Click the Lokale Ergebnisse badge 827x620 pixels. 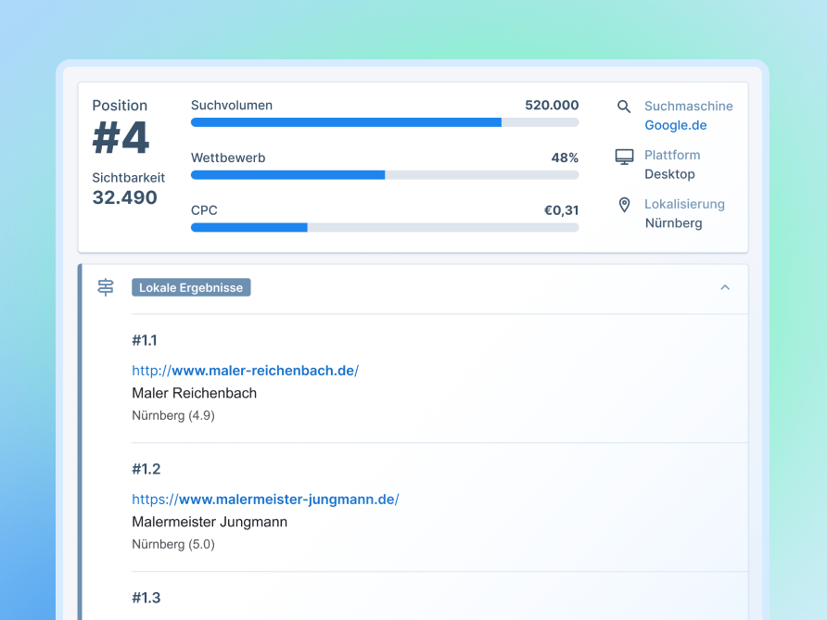click(x=191, y=287)
